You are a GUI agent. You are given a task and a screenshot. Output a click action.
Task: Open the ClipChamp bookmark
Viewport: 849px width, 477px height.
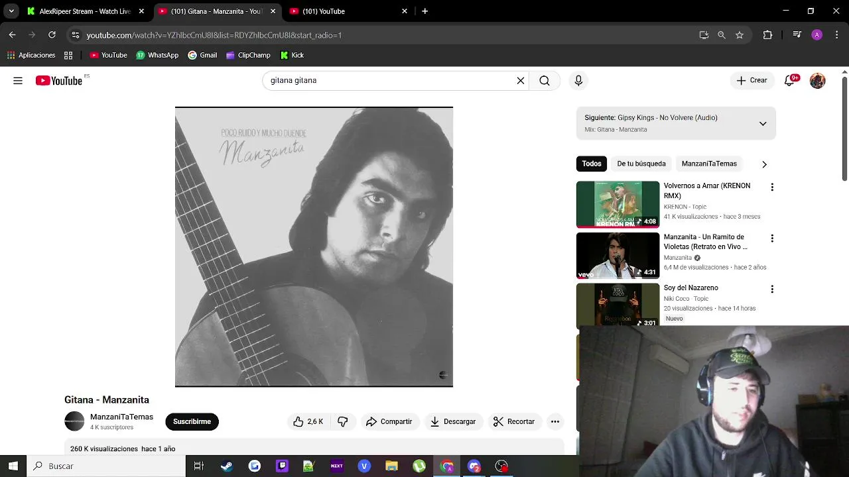pyautogui.click(x=248, y=55)
